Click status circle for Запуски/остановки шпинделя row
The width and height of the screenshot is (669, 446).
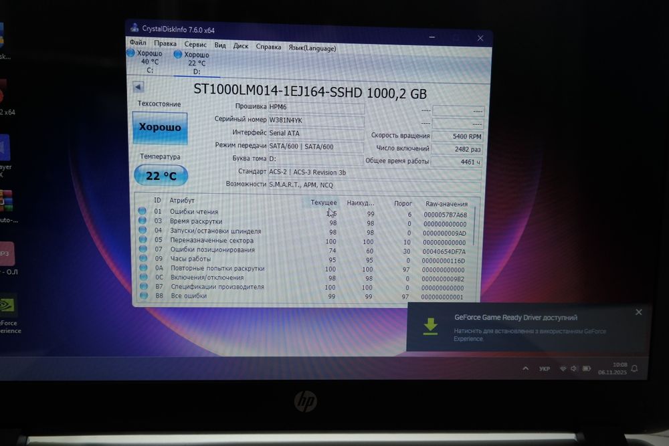click(142, 230)
